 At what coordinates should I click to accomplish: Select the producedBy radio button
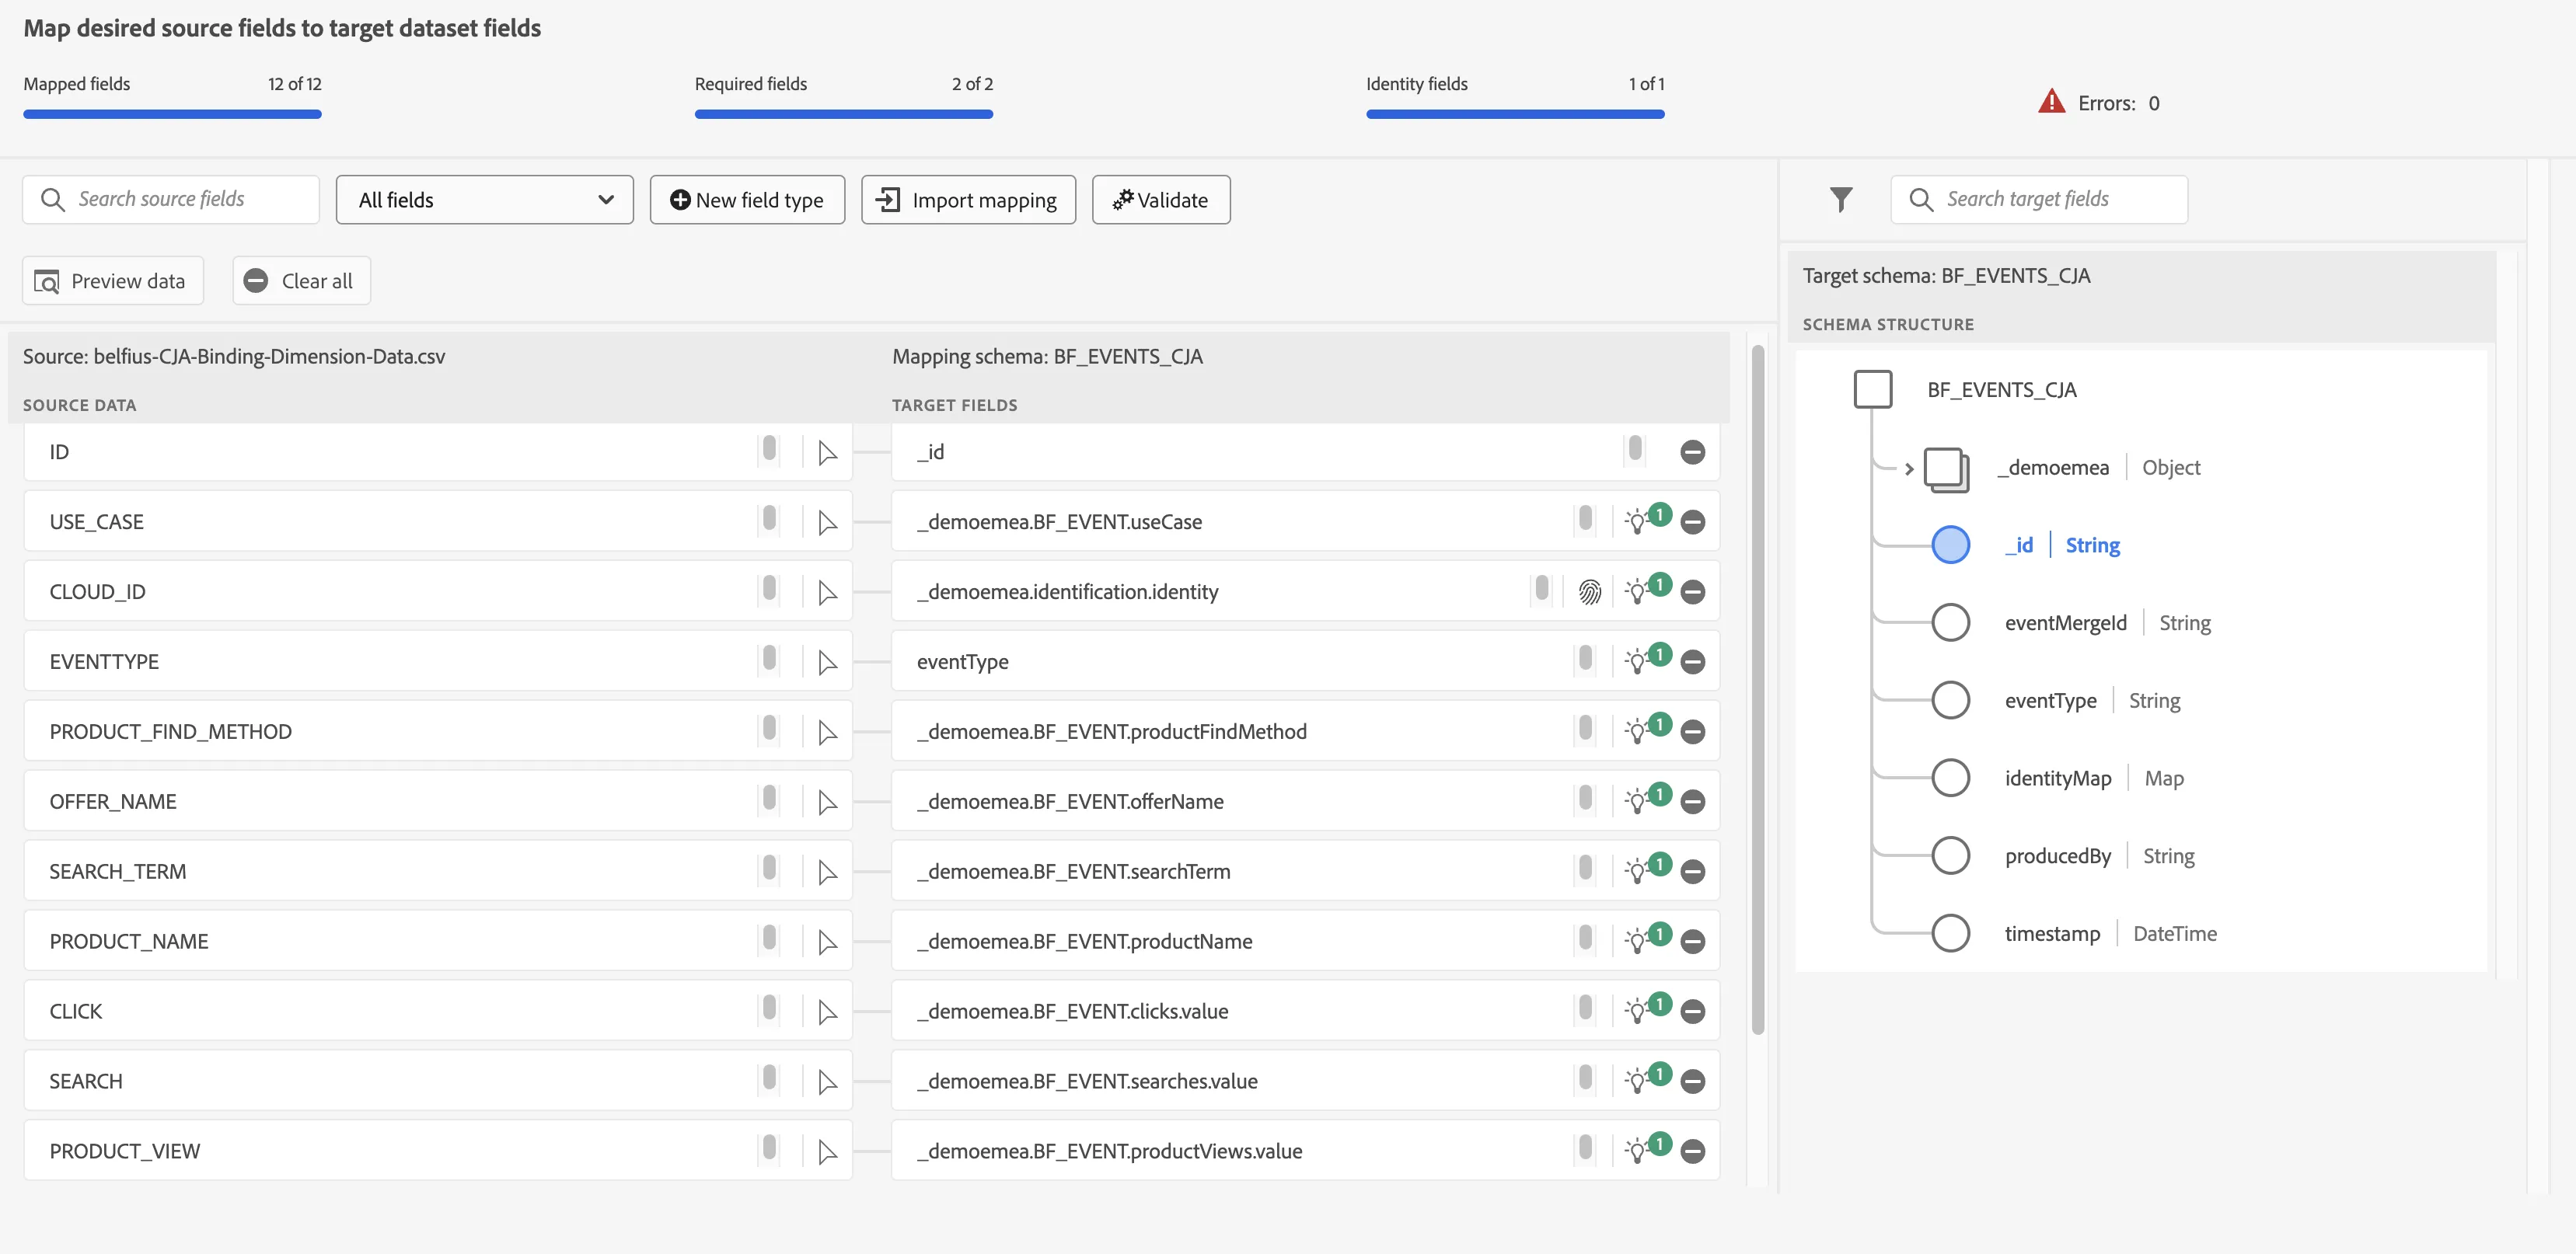(x=1950, y=855)
